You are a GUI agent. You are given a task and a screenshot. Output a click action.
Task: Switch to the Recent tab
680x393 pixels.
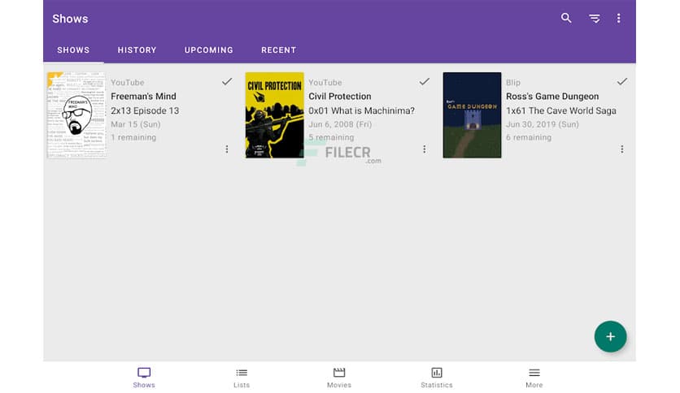tap(278, 50)
